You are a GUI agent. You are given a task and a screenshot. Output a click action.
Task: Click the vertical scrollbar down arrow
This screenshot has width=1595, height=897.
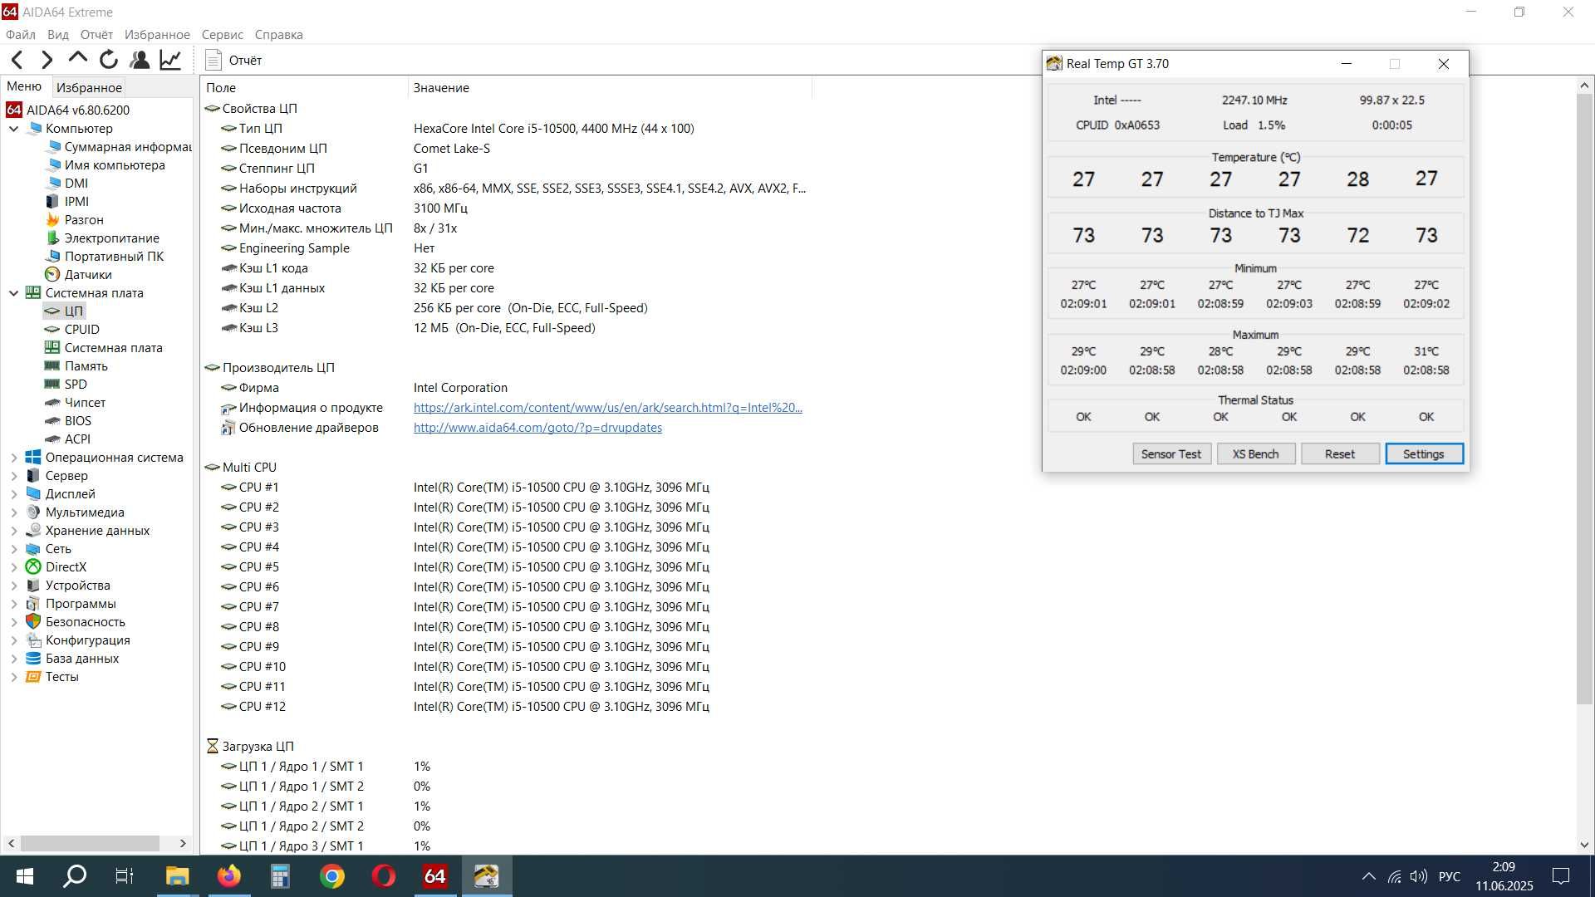pos(1584,846)
